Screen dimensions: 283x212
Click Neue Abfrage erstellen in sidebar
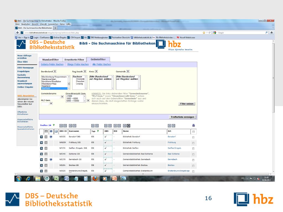[x=24, y=57]
